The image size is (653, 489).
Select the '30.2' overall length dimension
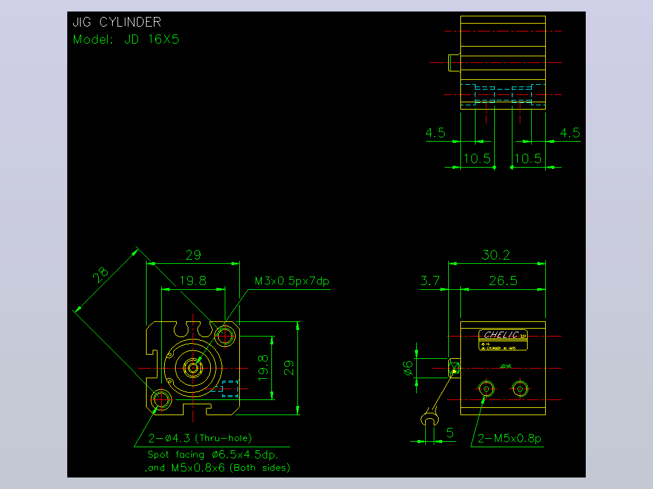tap(496, 255)
